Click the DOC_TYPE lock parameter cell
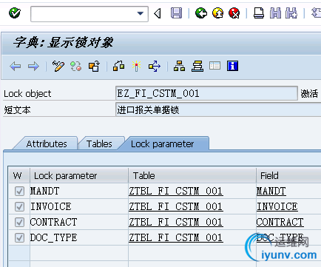The height and width of the screenshot is (267, 321). pyautogui.click(x=79, y=238)
